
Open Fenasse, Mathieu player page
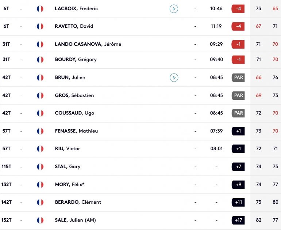pyautogui.click(x=76, y=131)
